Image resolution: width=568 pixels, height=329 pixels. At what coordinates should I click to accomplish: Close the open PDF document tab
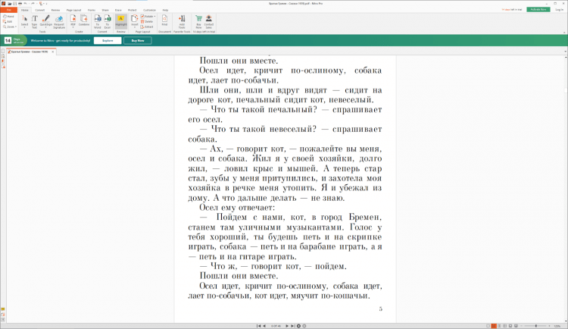(53, 52)
